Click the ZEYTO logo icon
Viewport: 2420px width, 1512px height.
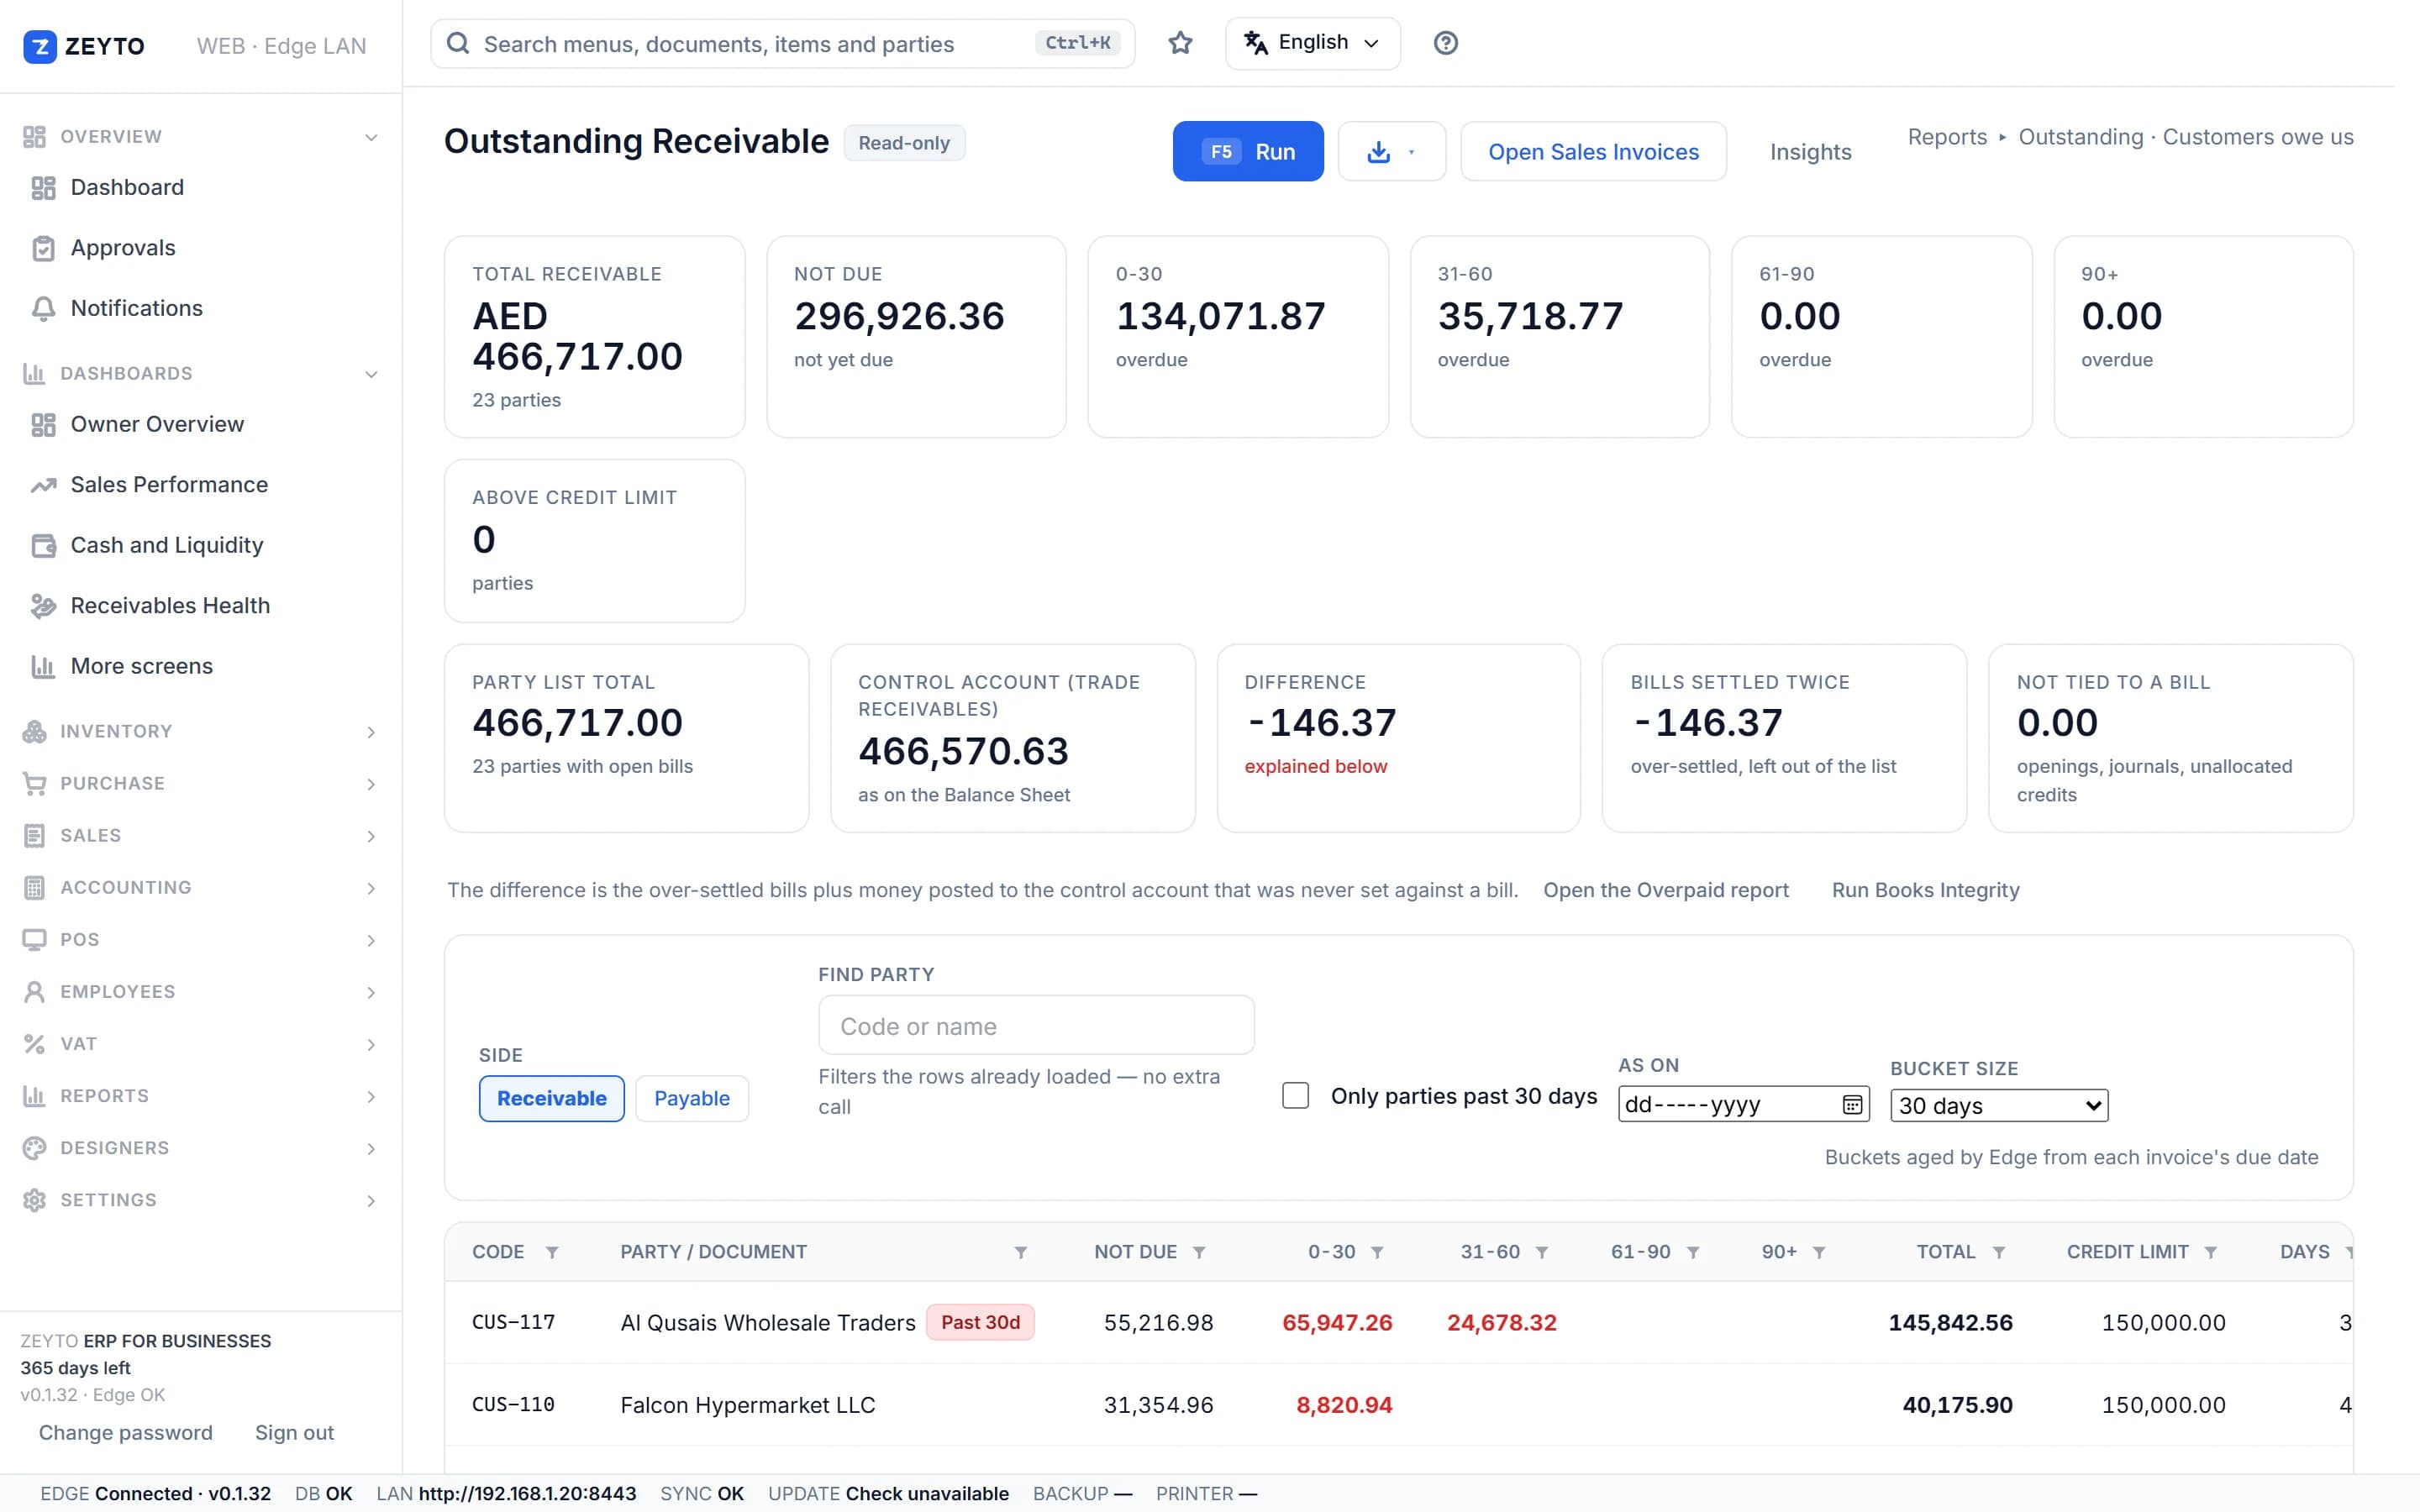[40, 46]
